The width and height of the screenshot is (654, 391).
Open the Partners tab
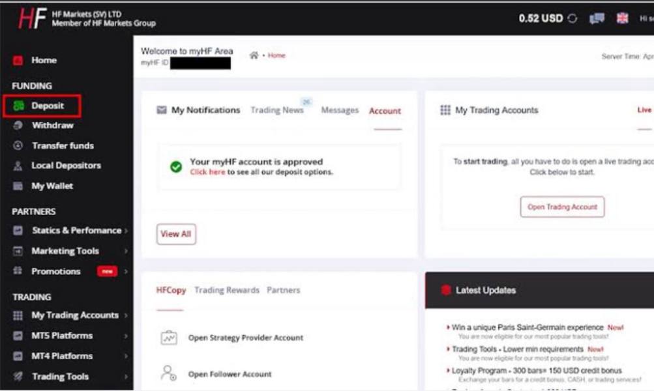click(283, 290)
